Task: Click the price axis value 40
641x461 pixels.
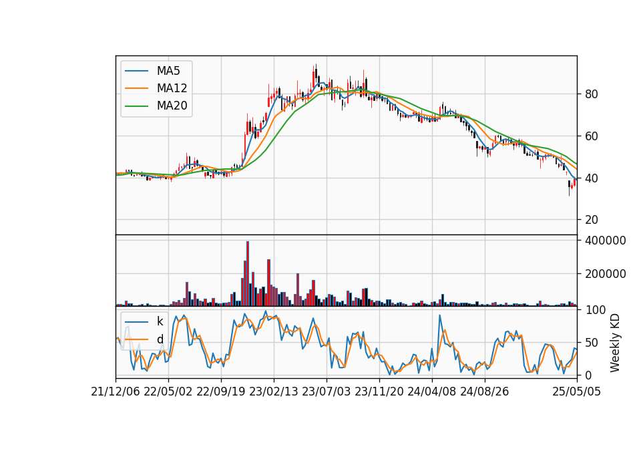Action: (x=592, y=178)
